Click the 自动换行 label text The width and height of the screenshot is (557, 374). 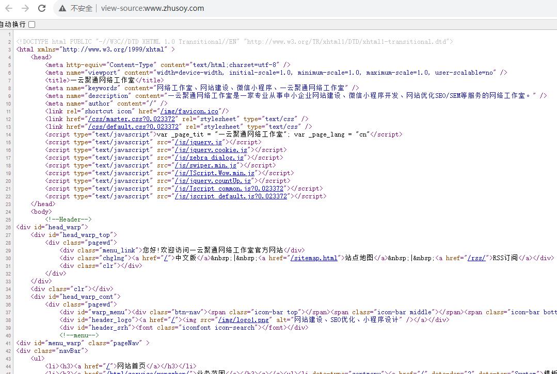13,24
